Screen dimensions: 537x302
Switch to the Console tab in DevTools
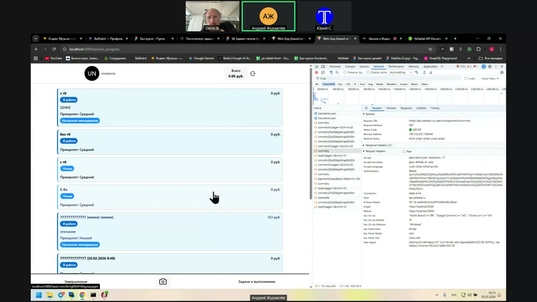coord(350,67)
